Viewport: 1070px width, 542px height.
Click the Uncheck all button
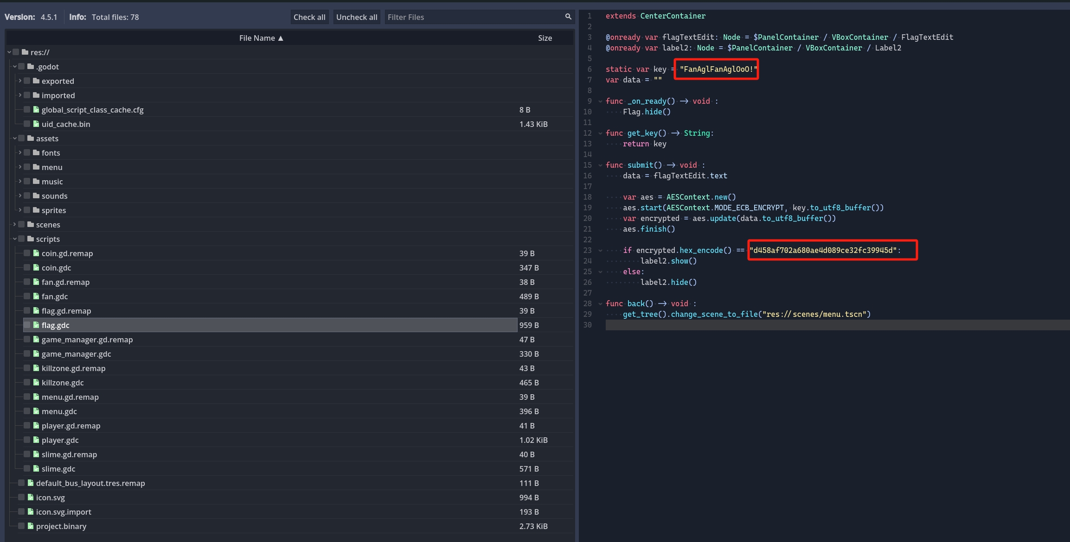click(x=357, y=17)
